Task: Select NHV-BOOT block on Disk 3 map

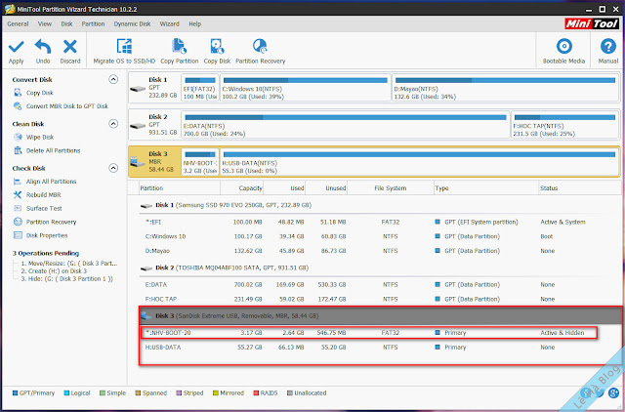Action: (199, 161)
